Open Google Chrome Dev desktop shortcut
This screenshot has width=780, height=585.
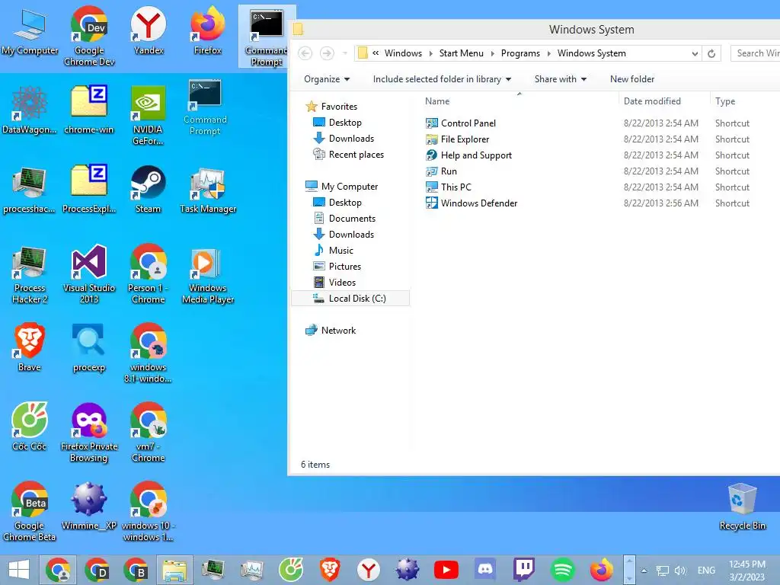click(89, 36)
